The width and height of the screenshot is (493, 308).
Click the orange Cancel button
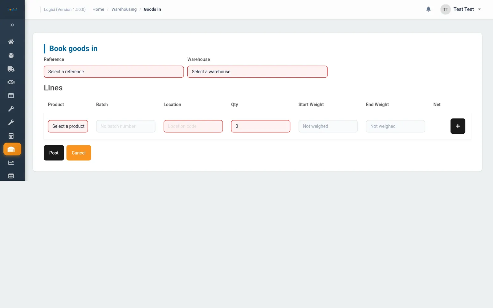pos(79,153)
